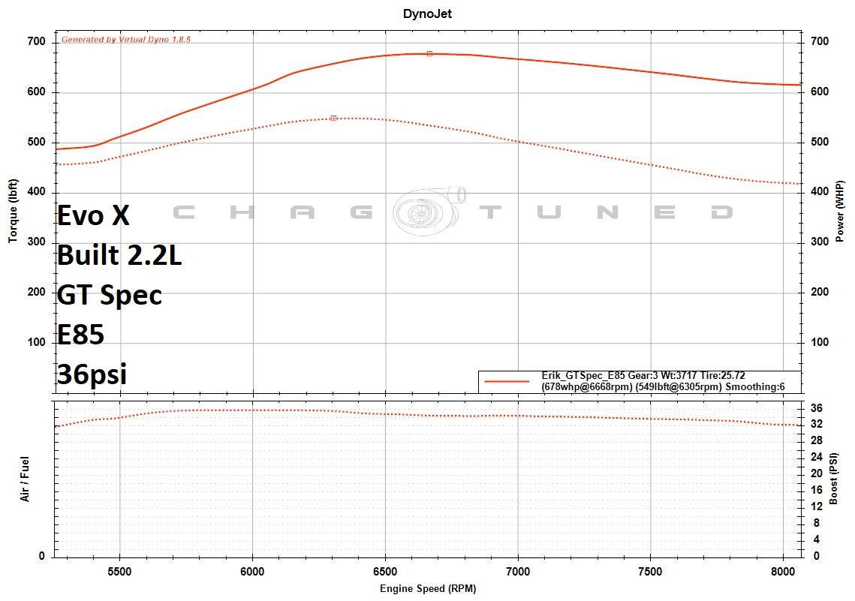Click the 200 label on the Power axis
The height and width of the screenshot is (601, 855).
820,292
